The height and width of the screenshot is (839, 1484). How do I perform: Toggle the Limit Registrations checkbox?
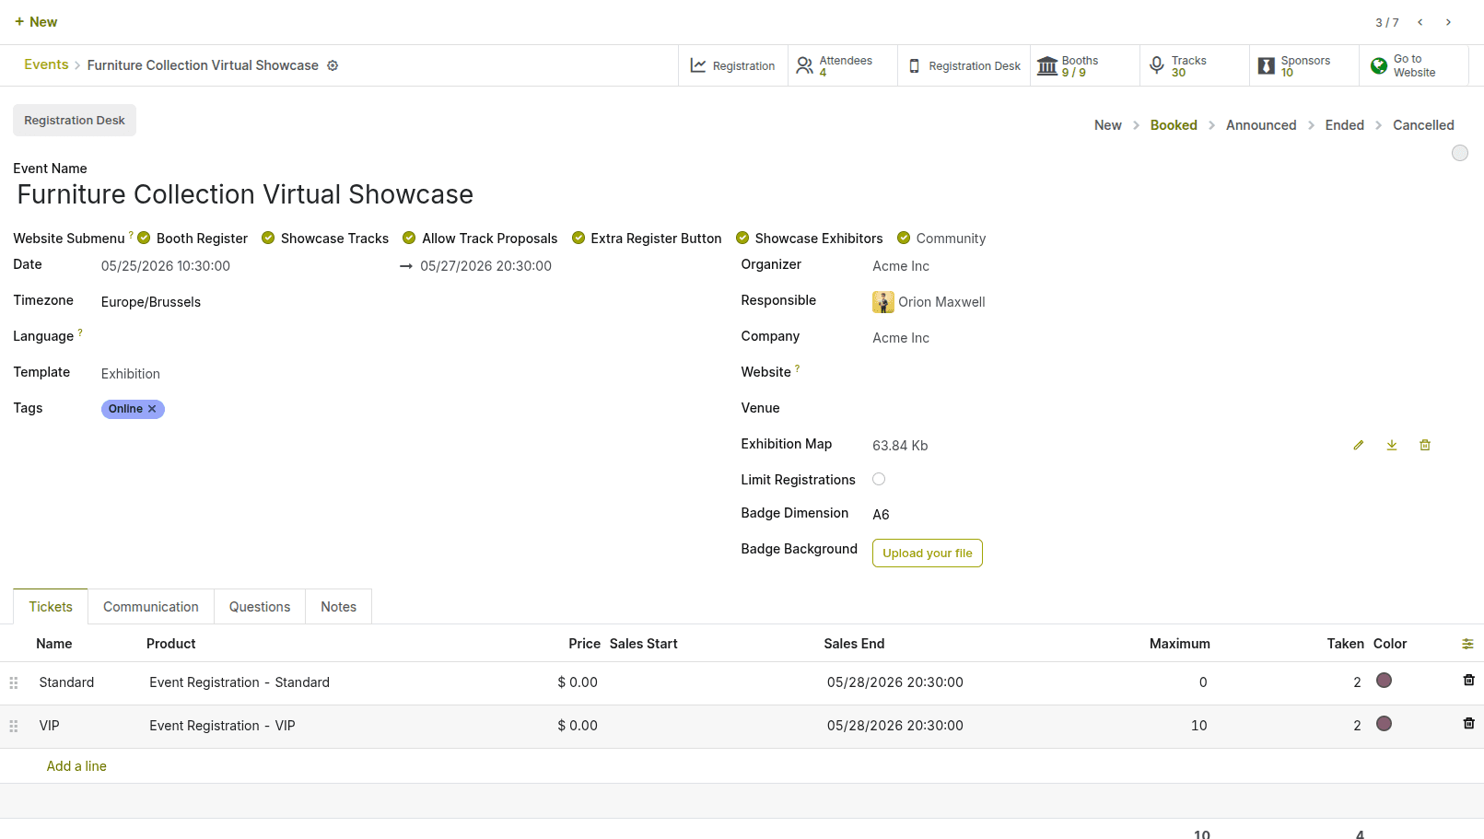pyautogui.click(x=879, y=479)
